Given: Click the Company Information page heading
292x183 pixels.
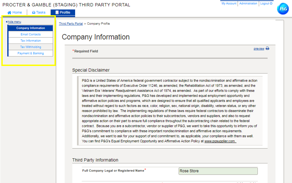Looking at the screenshot, I should [x=96, y=37].
